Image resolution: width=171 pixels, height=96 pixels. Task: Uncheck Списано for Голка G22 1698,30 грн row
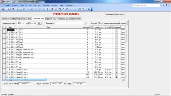point(116,72)
